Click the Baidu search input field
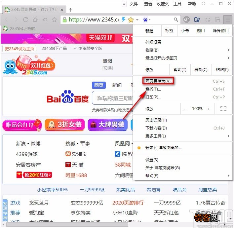Viewport: 234px width, 228px height. (x=112, y=98)
